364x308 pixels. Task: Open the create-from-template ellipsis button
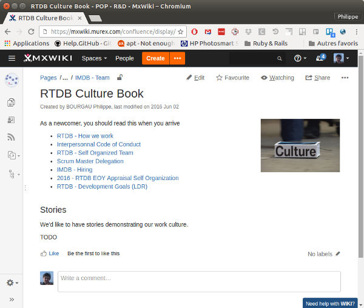pos(177,58)
